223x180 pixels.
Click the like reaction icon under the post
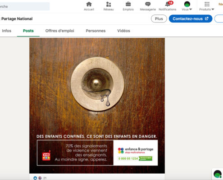tap(35, 178)
